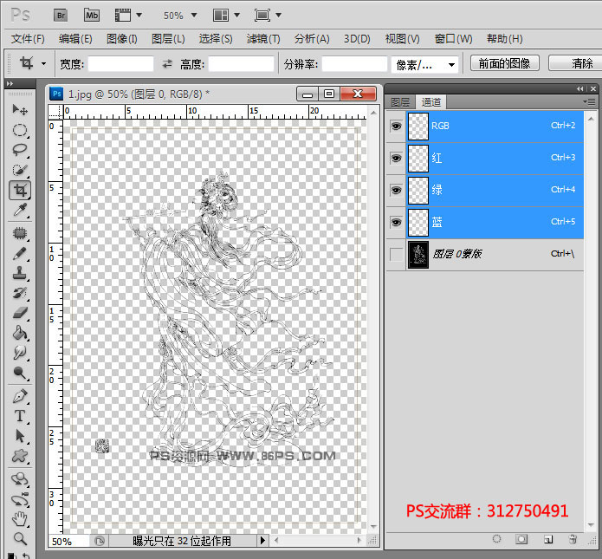This screenshot has height=559, width=602.
Task: Select the 3D Rotate tool
Action: coord(20,479)
